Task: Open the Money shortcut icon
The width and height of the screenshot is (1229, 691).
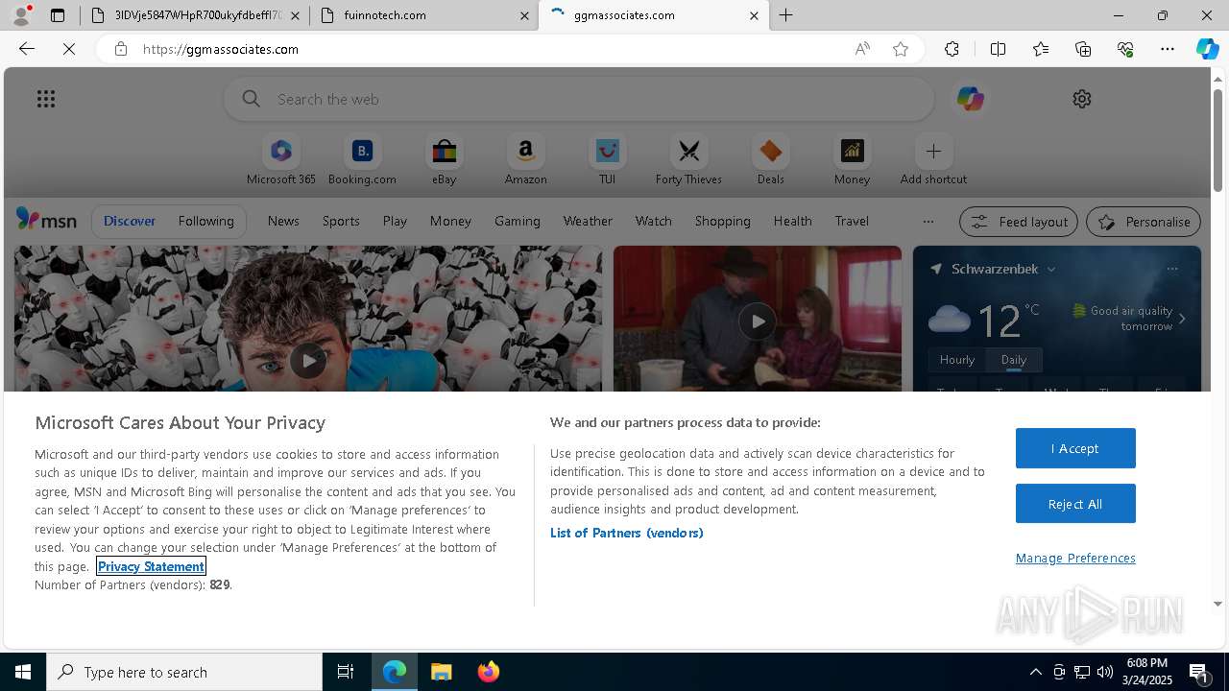Action: coord(852,152)
